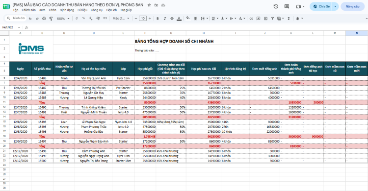Open number format 123 menu

[105, 18]
